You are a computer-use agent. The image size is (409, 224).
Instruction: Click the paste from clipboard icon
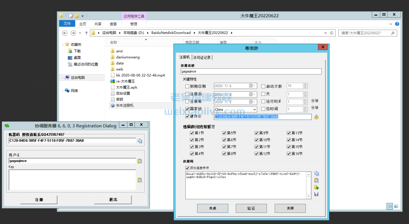point(316,180)
